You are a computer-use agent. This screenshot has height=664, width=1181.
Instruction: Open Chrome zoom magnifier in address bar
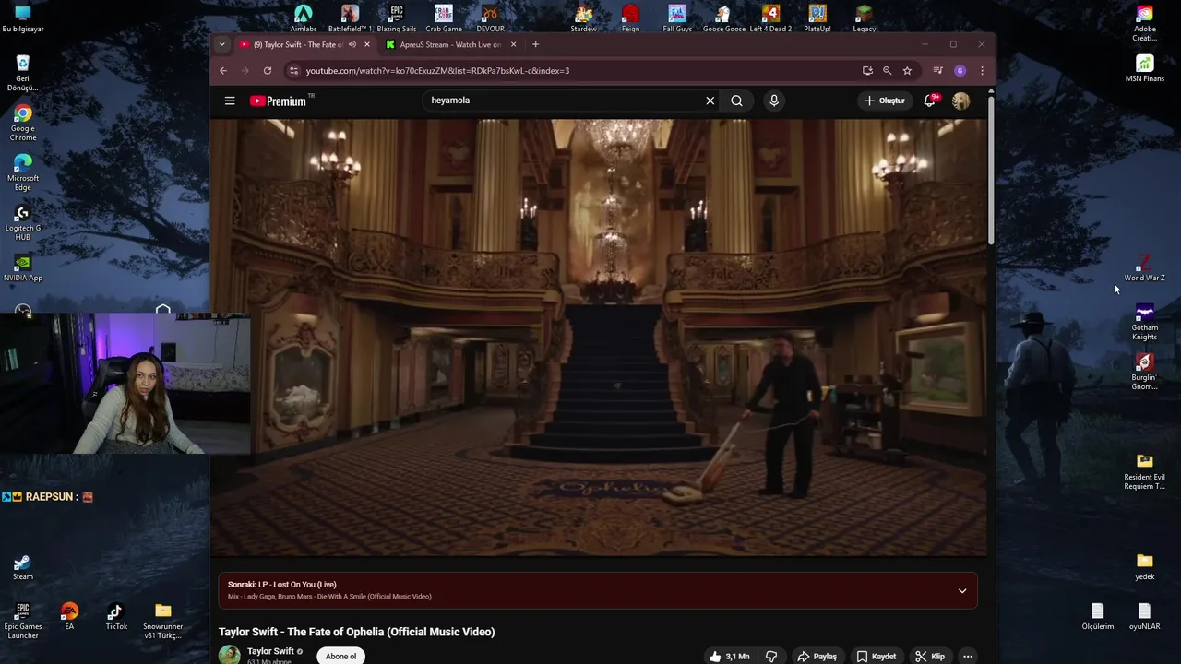[x=887, y=71]
